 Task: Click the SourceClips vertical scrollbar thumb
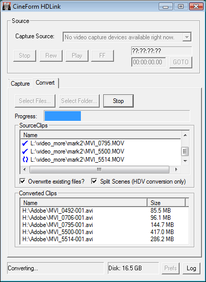(185, 151)
